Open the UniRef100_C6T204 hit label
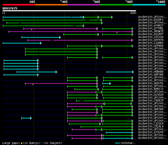 coord(151,37)
